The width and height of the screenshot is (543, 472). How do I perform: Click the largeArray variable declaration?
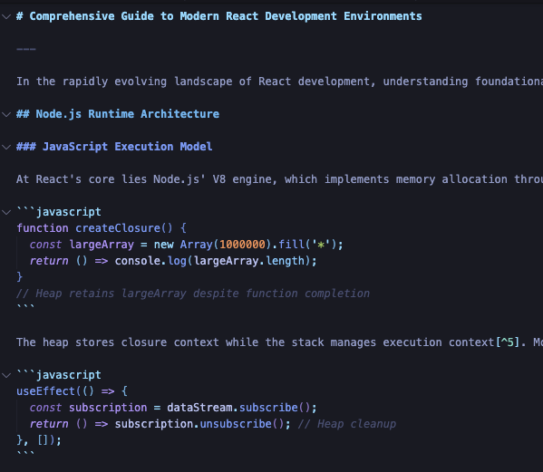coord(102,245)
